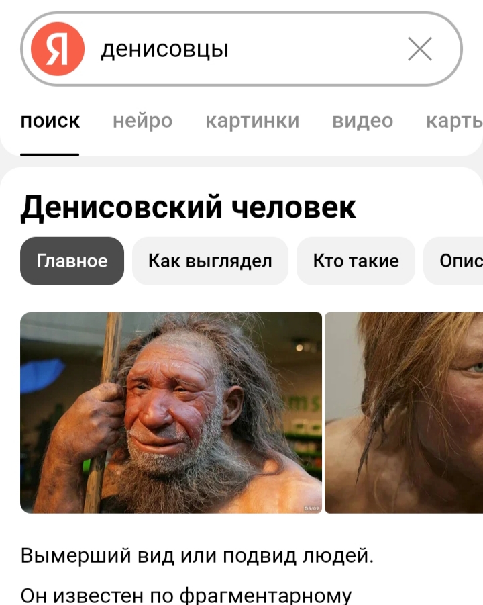The width and height of the screenshot is (483, 605).
Task: Focus the search field containing денисовцы
Action: click(x=241, y=49)
